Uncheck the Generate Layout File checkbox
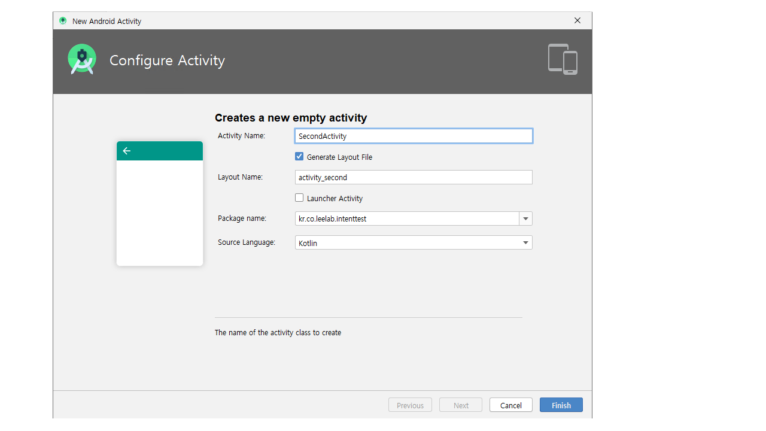 pos(299,156)
